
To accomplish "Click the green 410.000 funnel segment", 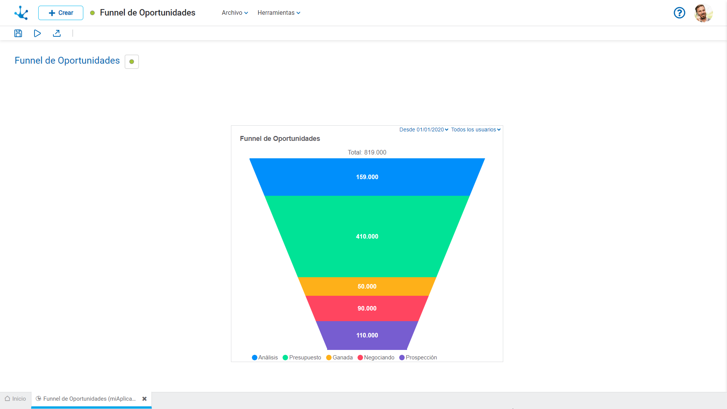I will [x=367, y=236].
